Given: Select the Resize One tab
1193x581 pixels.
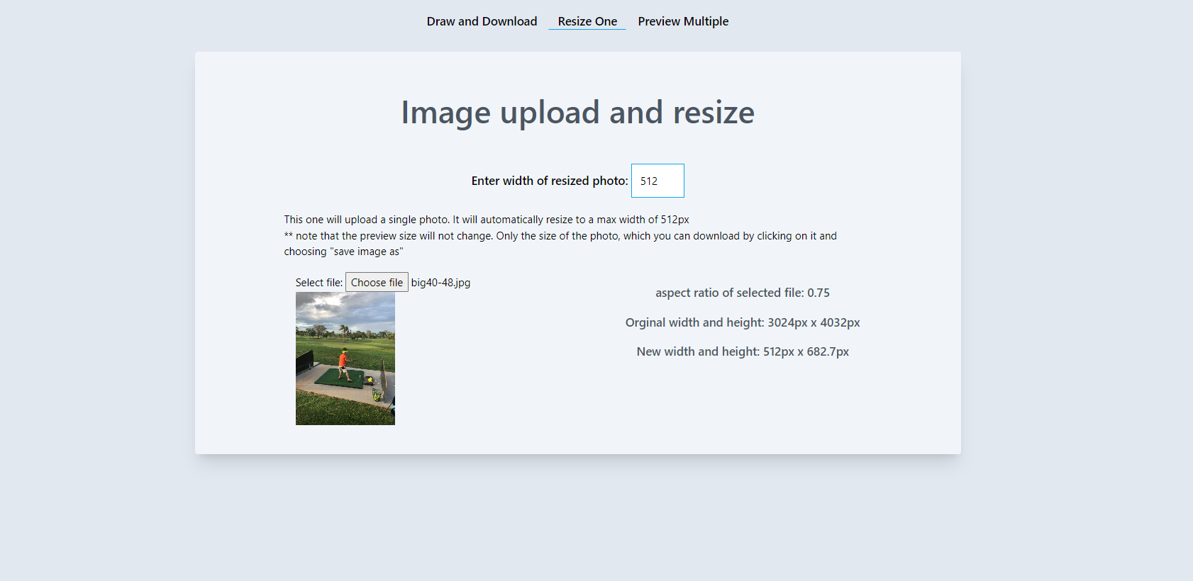Looking at the screenshot, I should 587,21.
